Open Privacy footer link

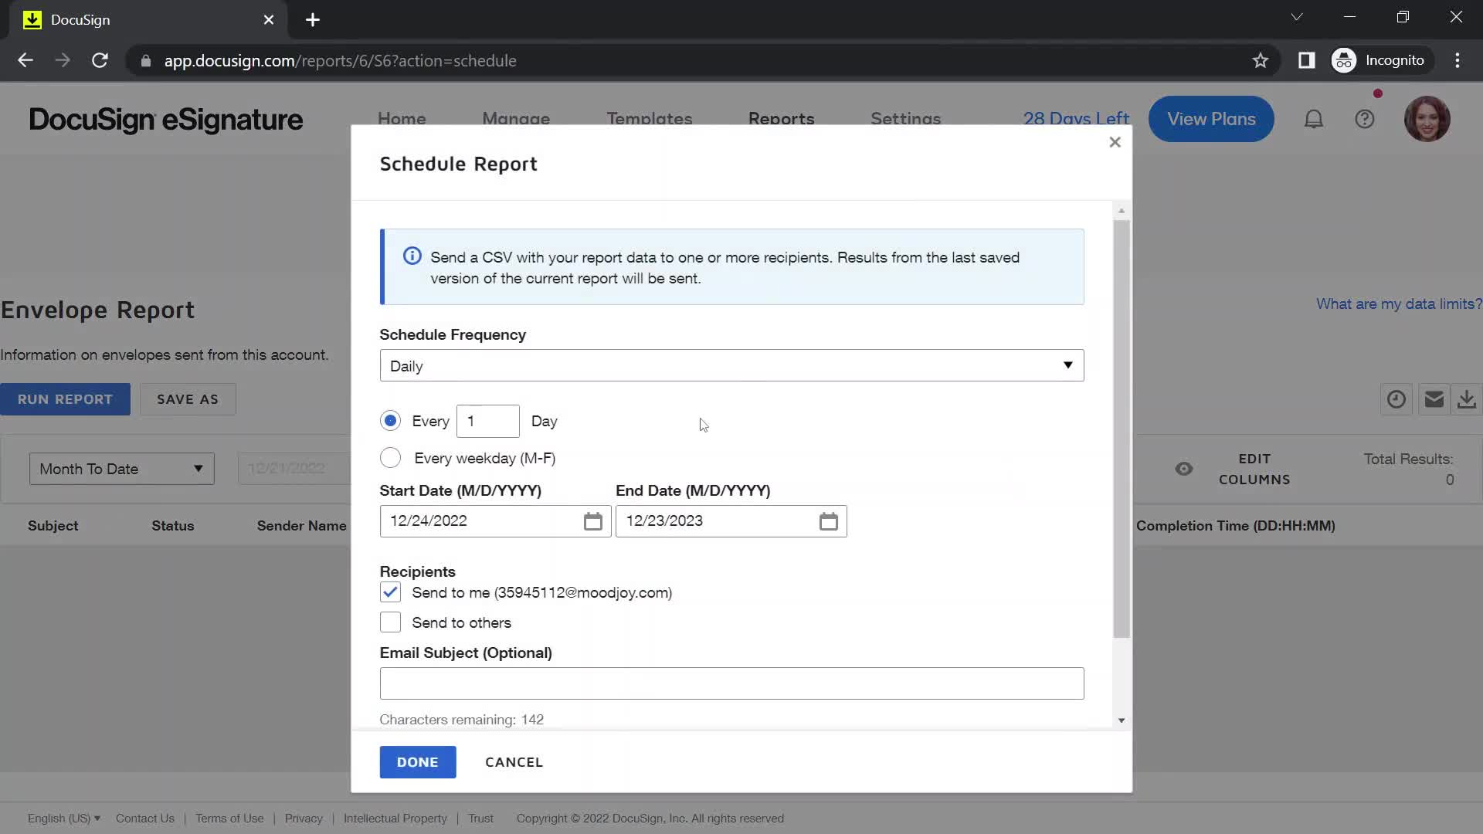pos(304,819)
